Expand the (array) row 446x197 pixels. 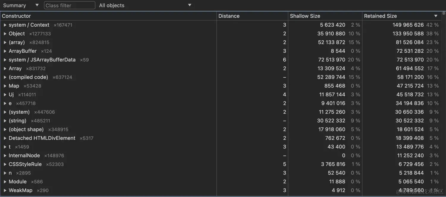click(5, 42)
